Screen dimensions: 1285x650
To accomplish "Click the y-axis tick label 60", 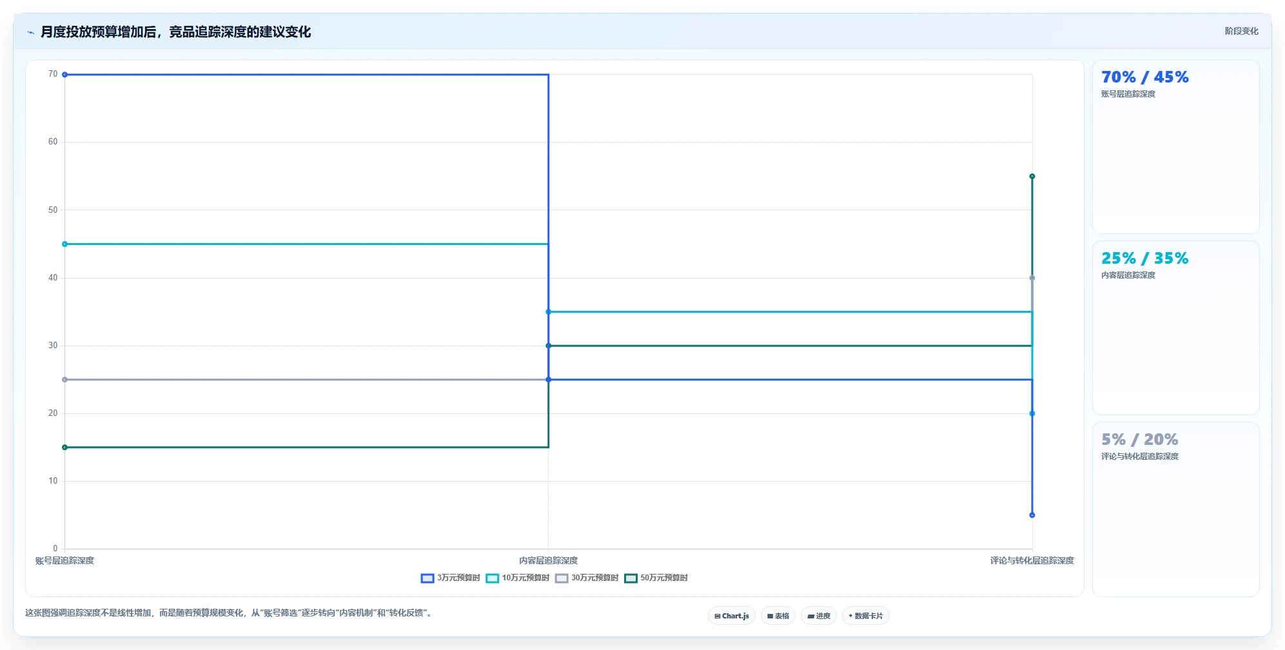I will click(53, 142).
